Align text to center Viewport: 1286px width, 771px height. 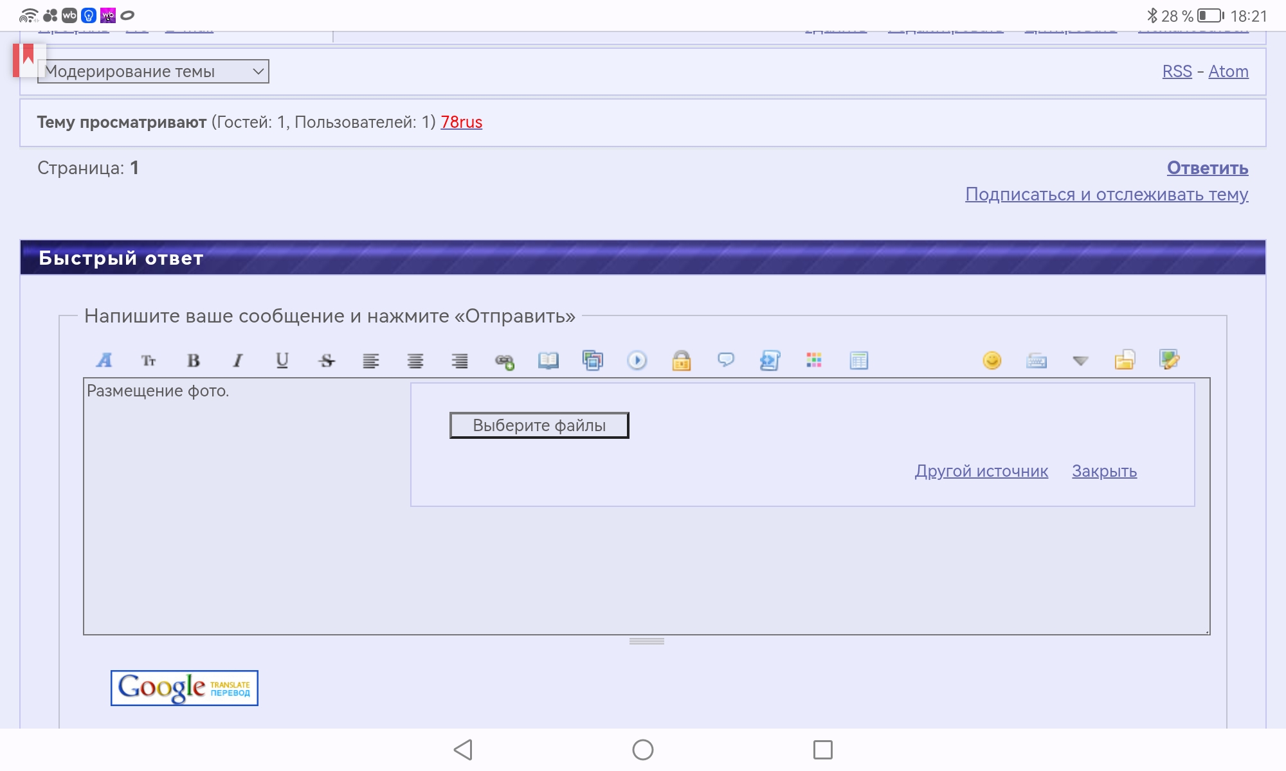coord(415,360)
